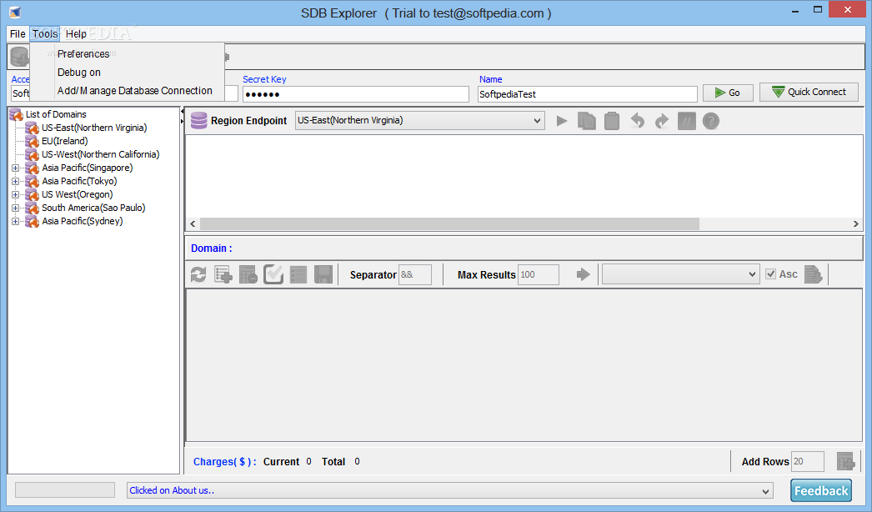Click the Secret Key password field
The width and height of the screenshot is (872, 512).
click(x=356, y=94)
